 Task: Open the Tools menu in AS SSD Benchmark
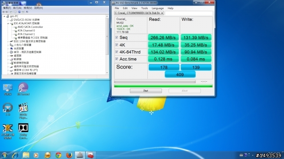coord(145,8)
